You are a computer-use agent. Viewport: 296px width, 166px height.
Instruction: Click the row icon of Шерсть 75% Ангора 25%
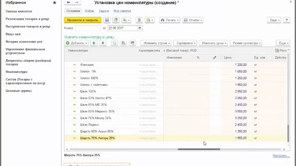click(74, 138)
